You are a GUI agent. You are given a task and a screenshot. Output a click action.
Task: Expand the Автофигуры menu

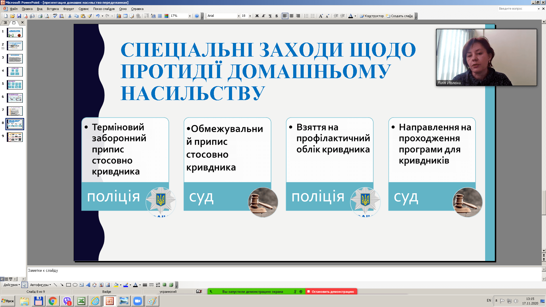point(40,285)
